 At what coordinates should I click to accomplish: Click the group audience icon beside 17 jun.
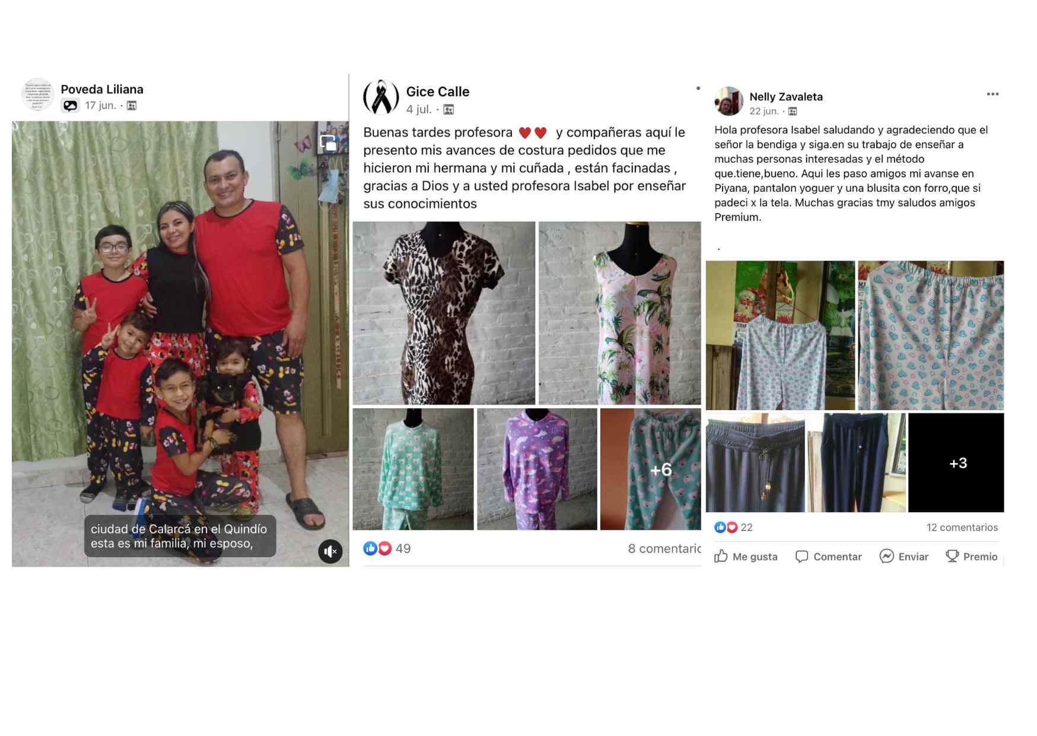[x=132, y=106]
